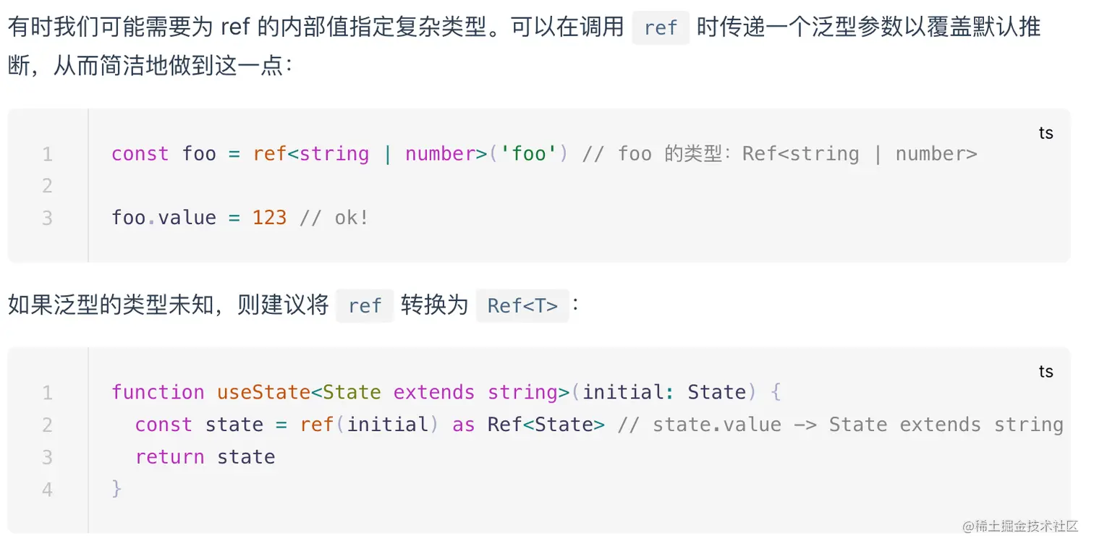Click the "ts" label on second code block
The width and height of the screenshot is (1094, 549).
[x=1046, y=372]
